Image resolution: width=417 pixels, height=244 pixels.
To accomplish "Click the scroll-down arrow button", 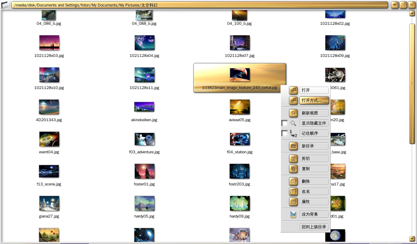I will coord(412,238).
